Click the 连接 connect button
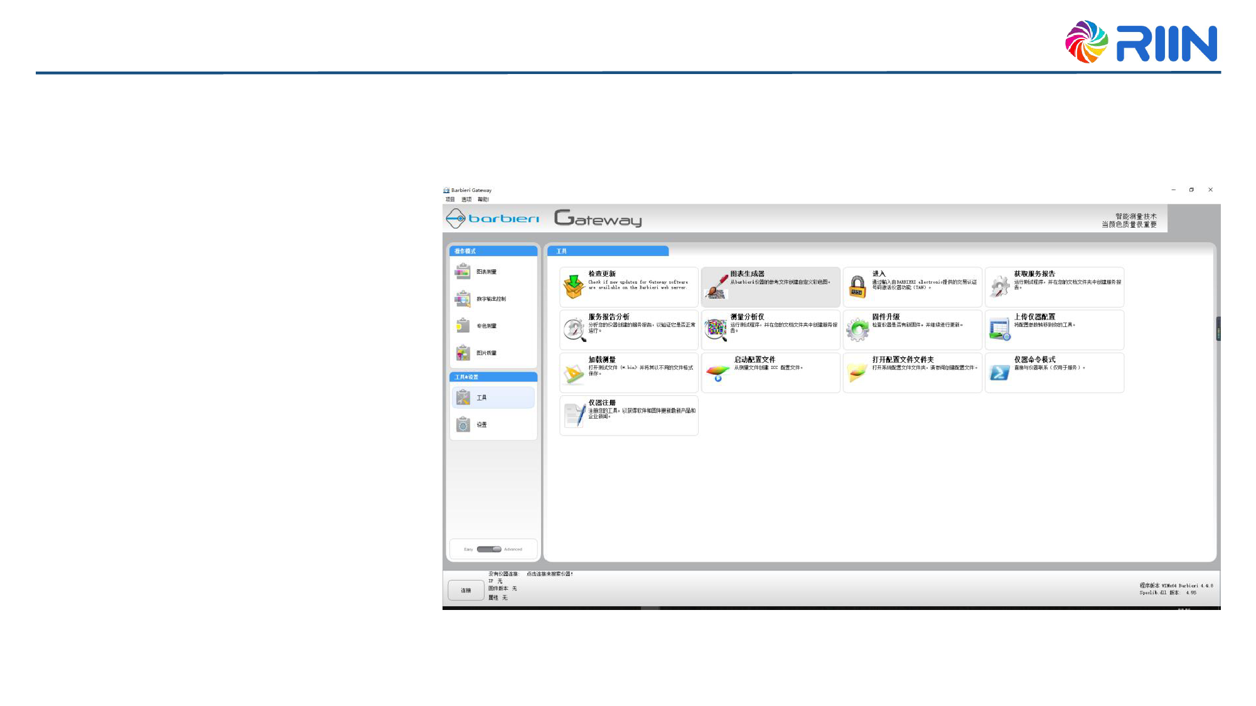Viewport: 1256px width, 706px height. coord(466,590)
